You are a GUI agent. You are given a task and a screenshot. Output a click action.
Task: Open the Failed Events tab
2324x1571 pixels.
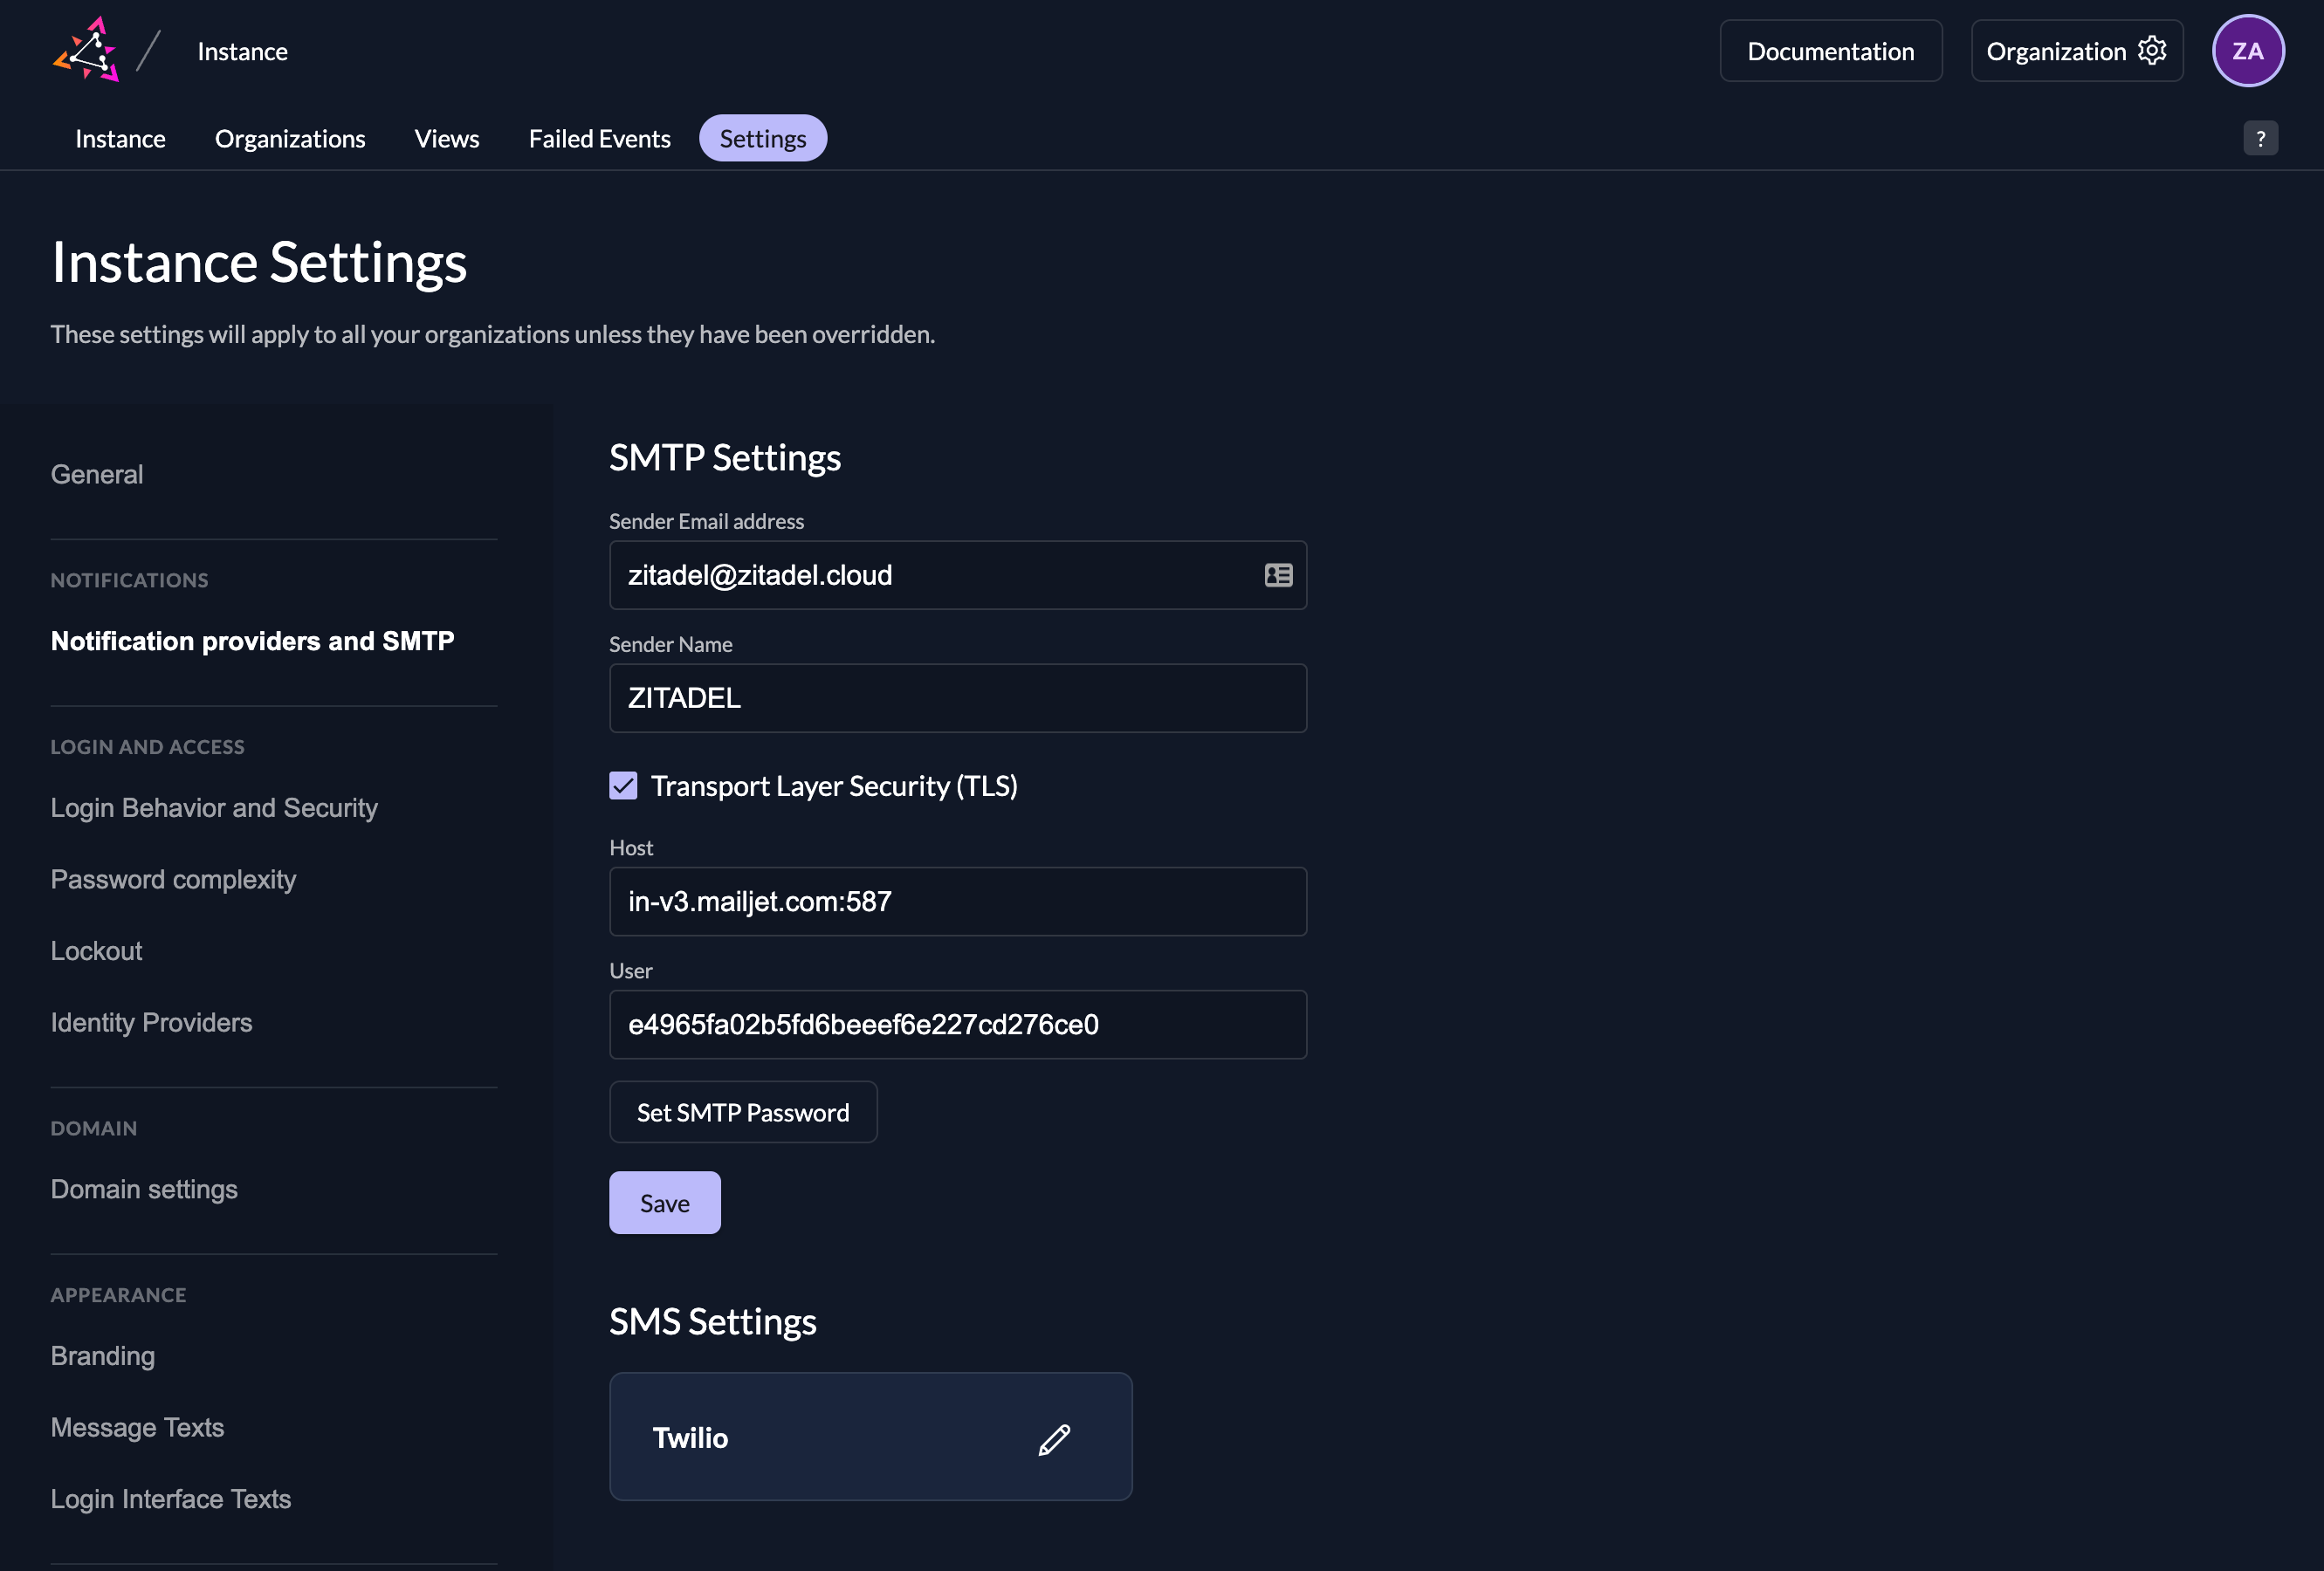(x=599, y=139)
